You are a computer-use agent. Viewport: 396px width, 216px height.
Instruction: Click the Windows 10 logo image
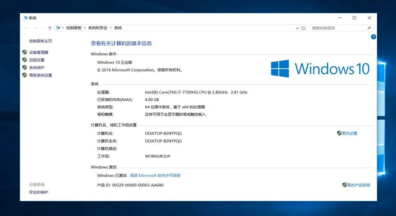320,68
